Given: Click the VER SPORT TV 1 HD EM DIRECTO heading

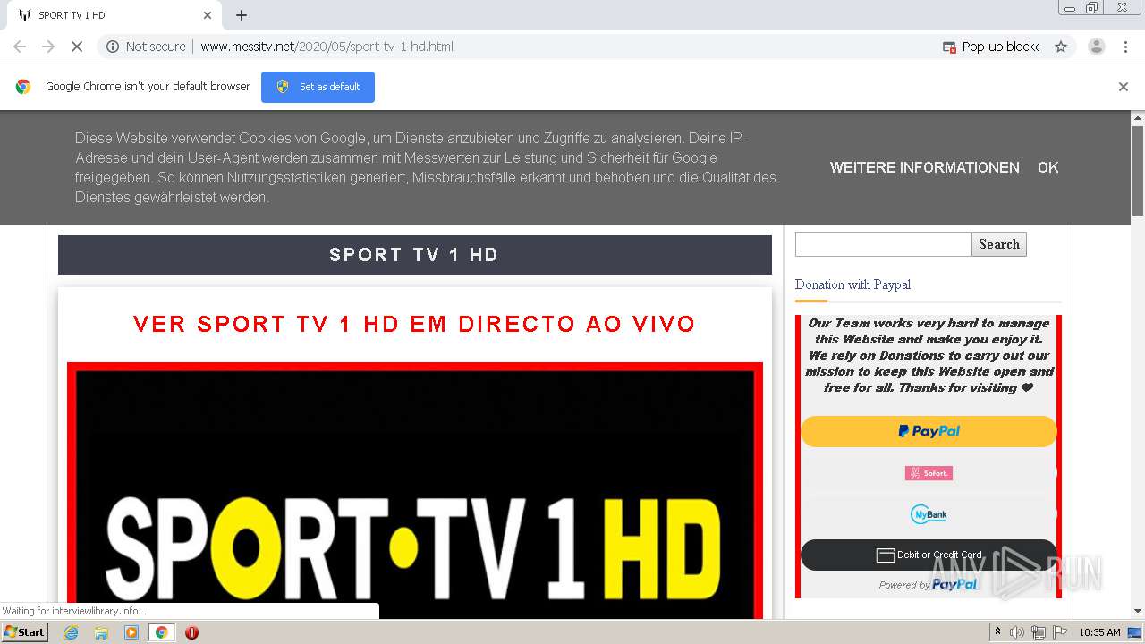Looking at the screenshot, I should (x=414, y=324).
